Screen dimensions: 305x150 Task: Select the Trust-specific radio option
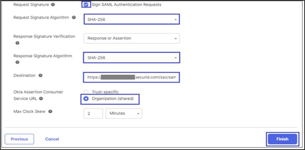[86, 92]
